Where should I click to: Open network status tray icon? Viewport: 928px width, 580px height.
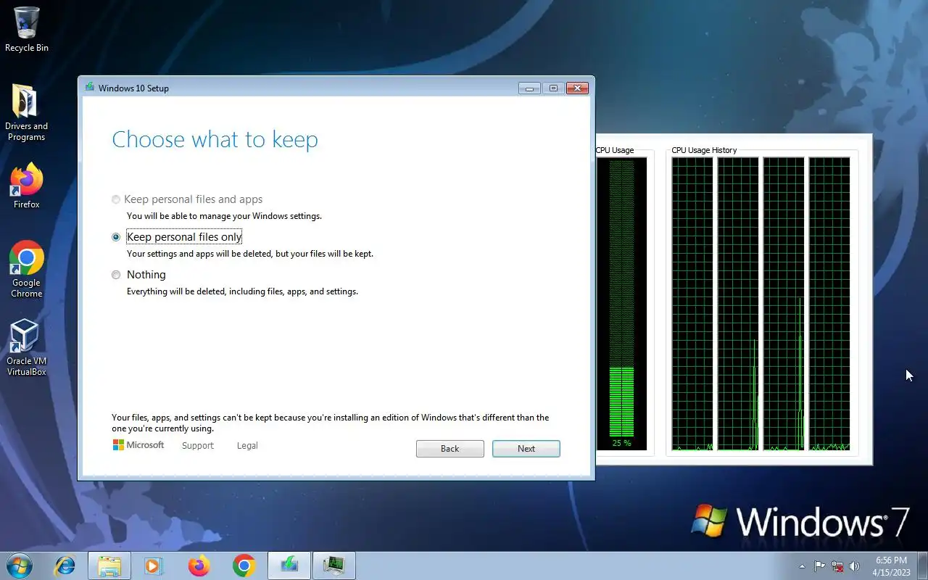837,566
